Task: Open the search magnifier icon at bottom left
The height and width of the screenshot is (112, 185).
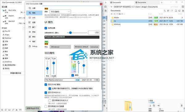Action: coord(13,110)
